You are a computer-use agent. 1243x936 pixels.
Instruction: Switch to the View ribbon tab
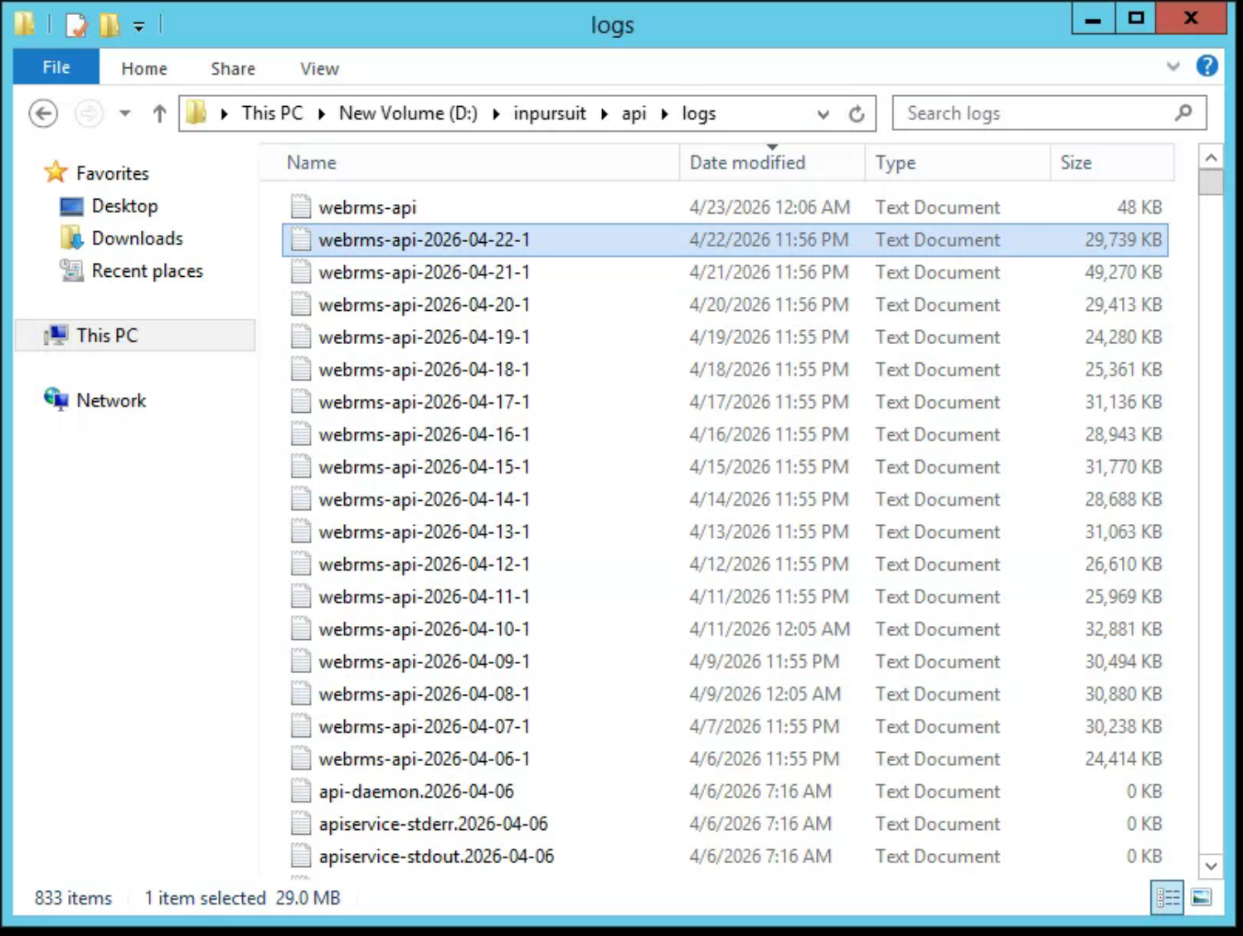click(x=319, y=69)
